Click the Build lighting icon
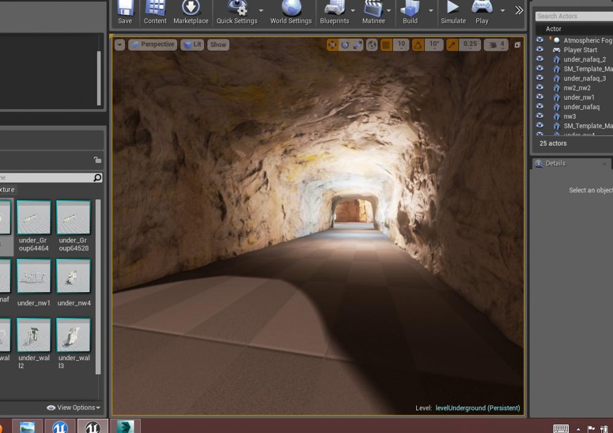The image size is (613, 433). [410, 12]
